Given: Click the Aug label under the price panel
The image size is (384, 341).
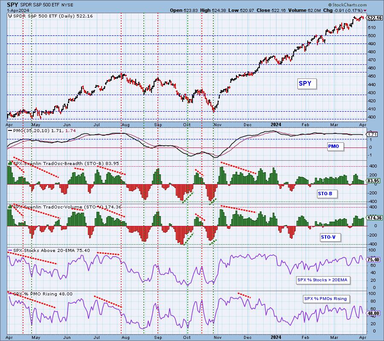Looking at the screenshot, I should (125, 125).
